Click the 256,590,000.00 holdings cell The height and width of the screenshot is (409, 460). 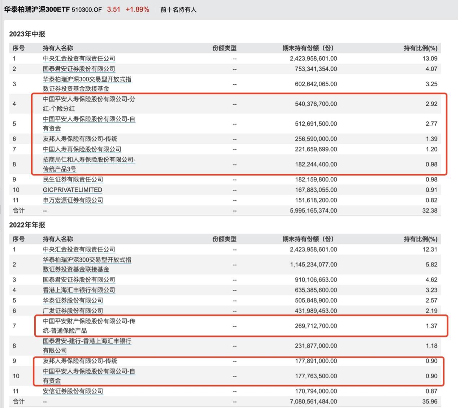coord(316,139)
